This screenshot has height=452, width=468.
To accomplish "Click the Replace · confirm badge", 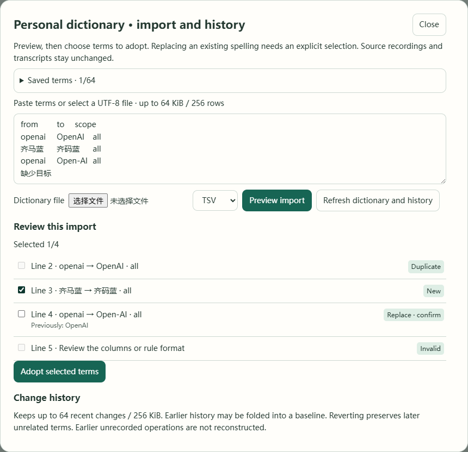I will (x=414, y=315).
